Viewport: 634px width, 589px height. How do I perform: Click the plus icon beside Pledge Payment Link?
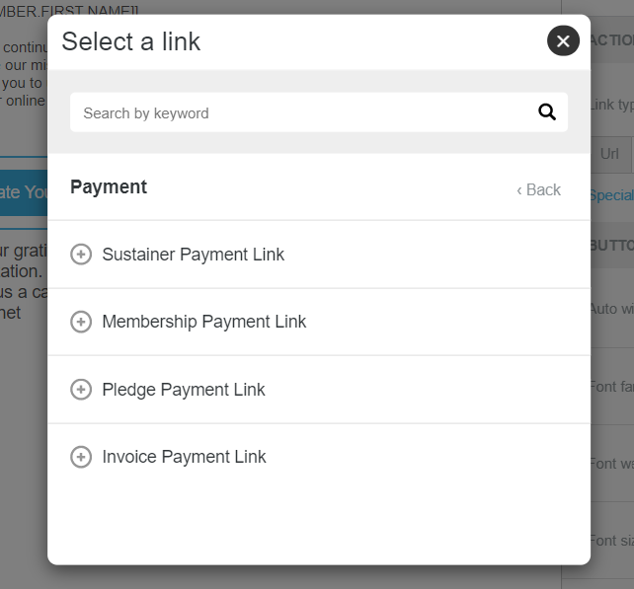[x=81, y=390]
